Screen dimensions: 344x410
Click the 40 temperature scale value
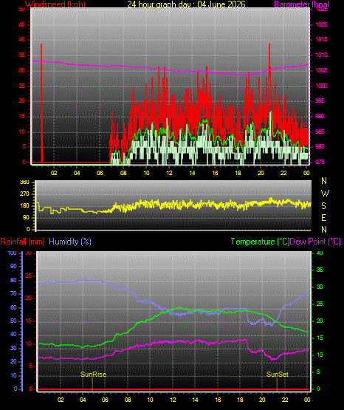click(320, 253)
